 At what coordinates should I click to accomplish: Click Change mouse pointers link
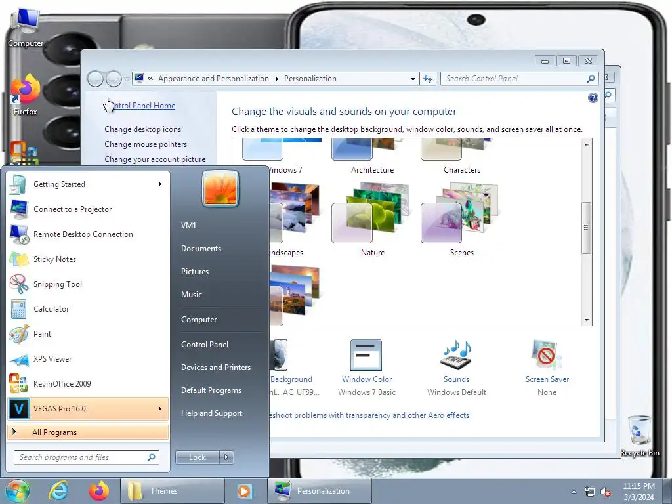(146, 144)
